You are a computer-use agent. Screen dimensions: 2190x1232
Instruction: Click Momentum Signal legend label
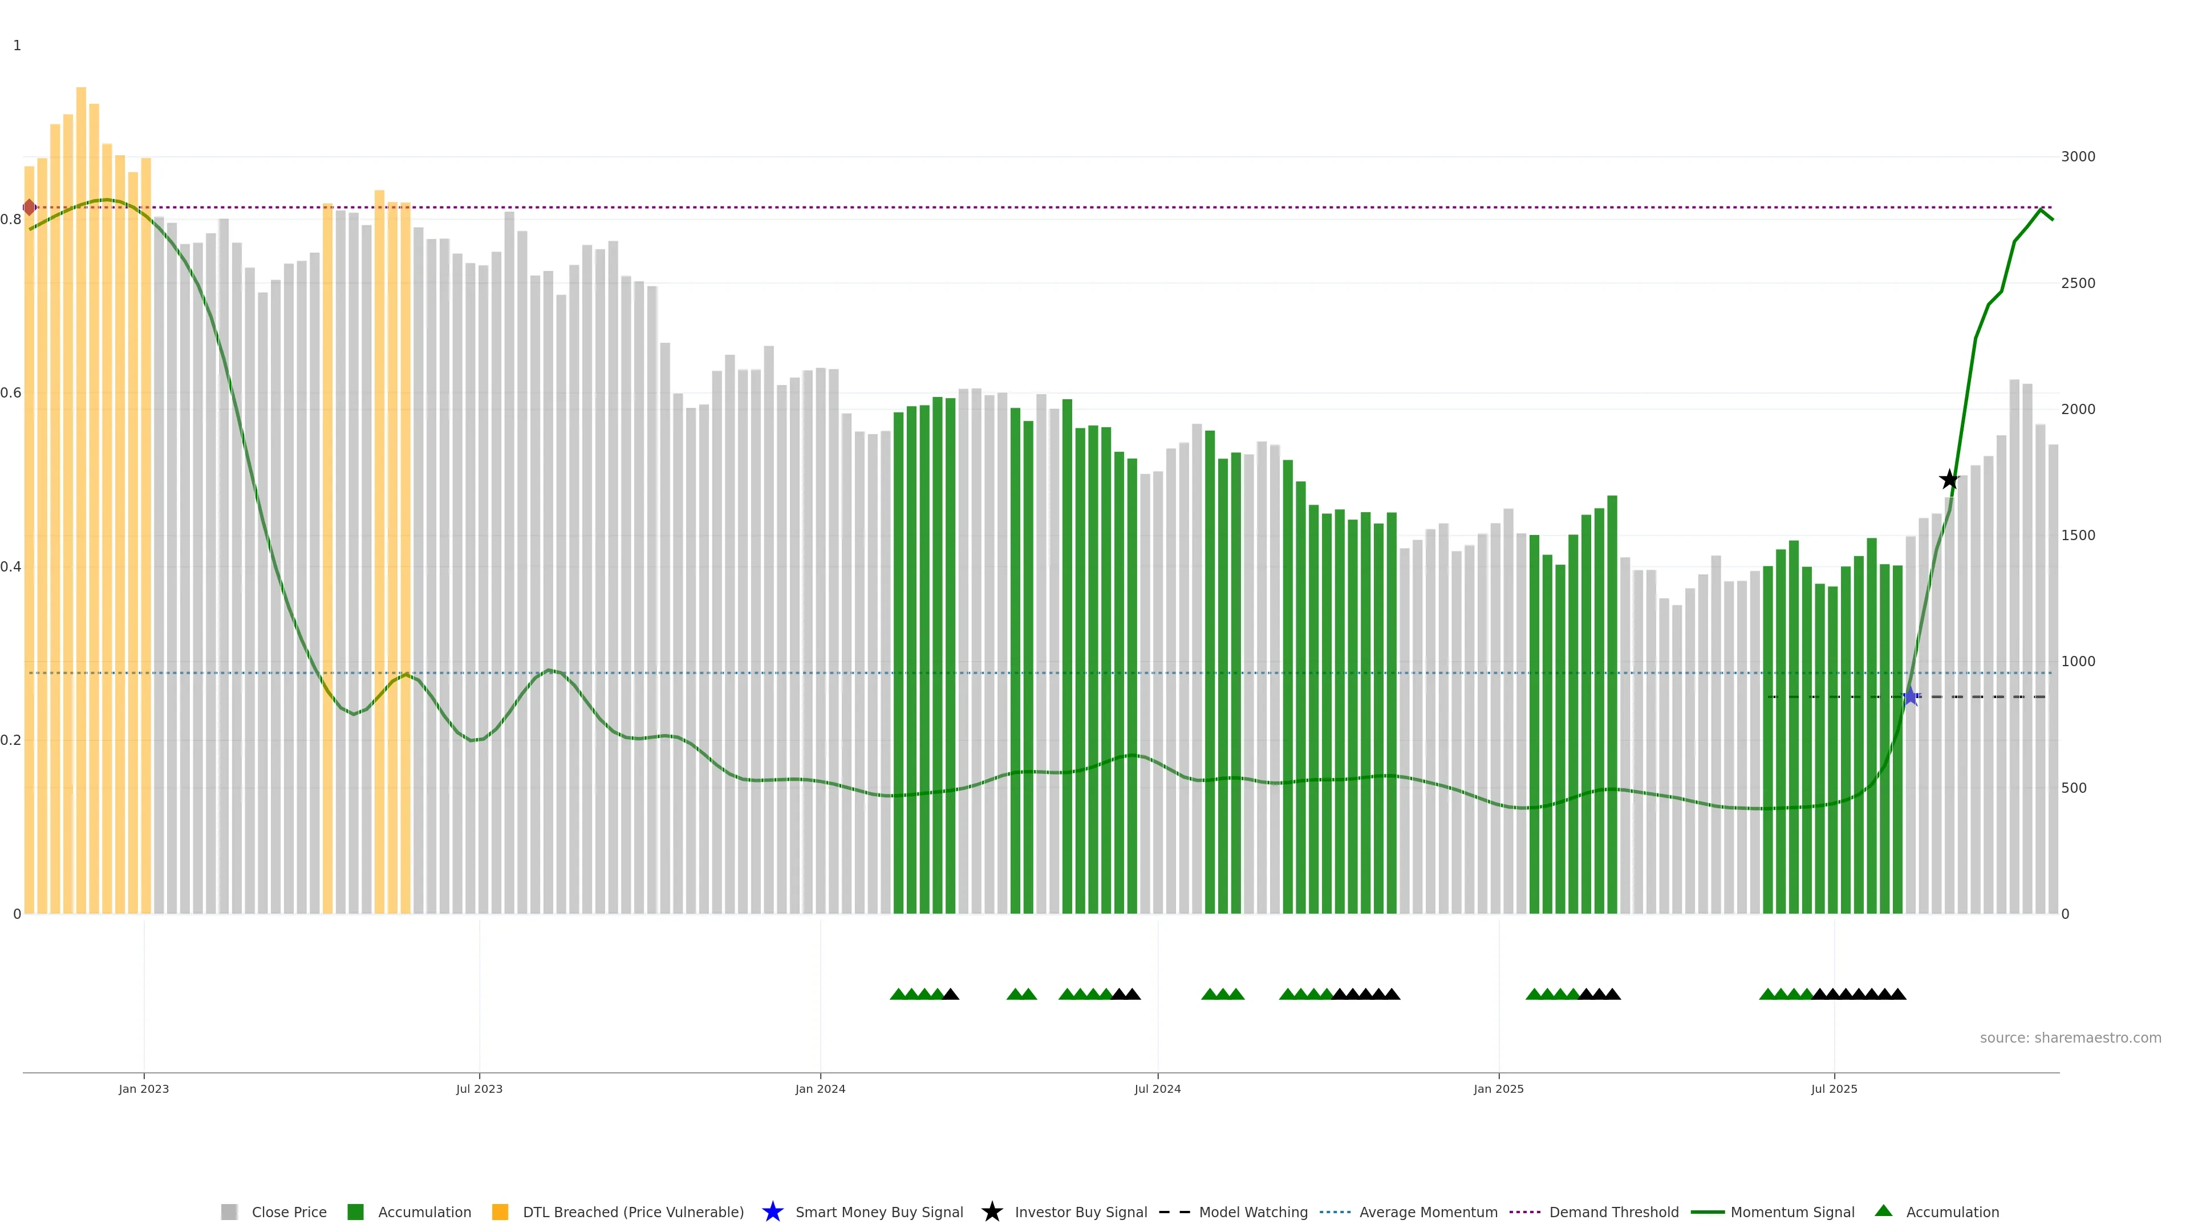(1792, 1211)
